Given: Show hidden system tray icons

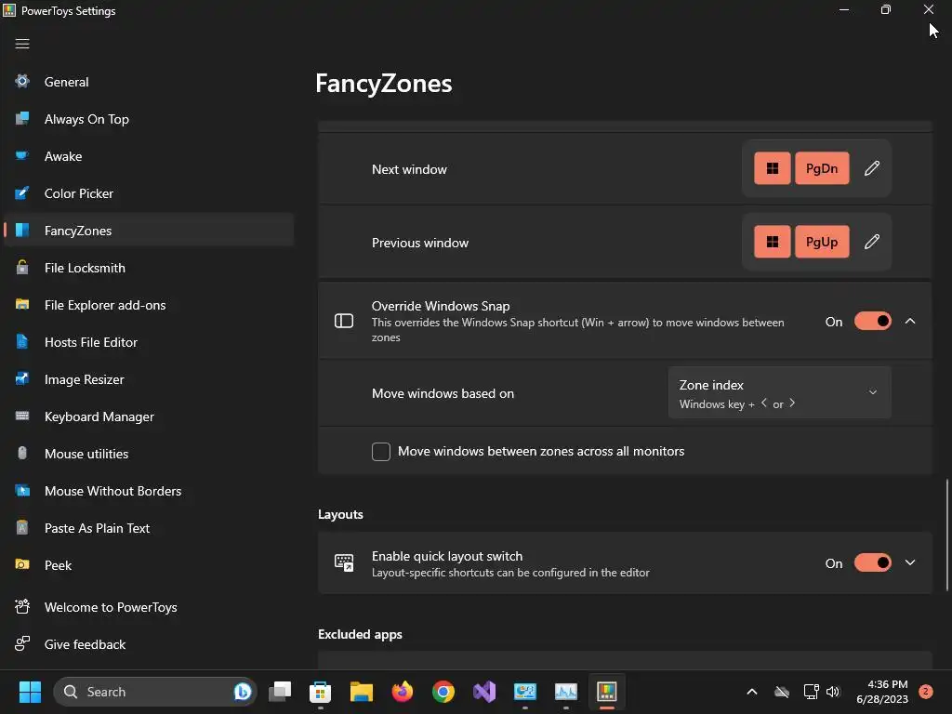Looking at the screenshot, I should 751,692.
